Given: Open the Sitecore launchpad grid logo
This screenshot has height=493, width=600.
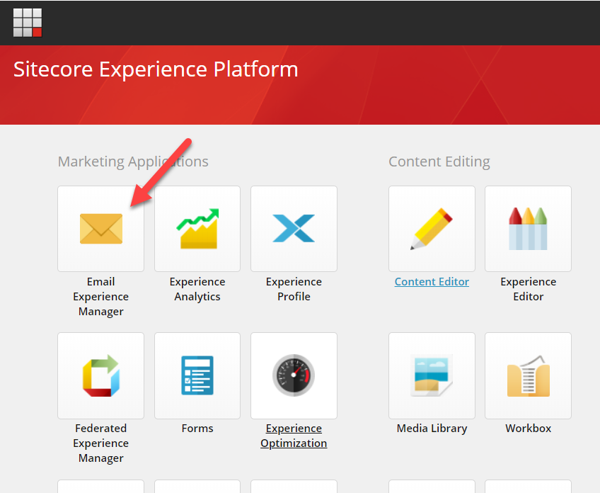Looking at the screenshot, I should 28,23.
